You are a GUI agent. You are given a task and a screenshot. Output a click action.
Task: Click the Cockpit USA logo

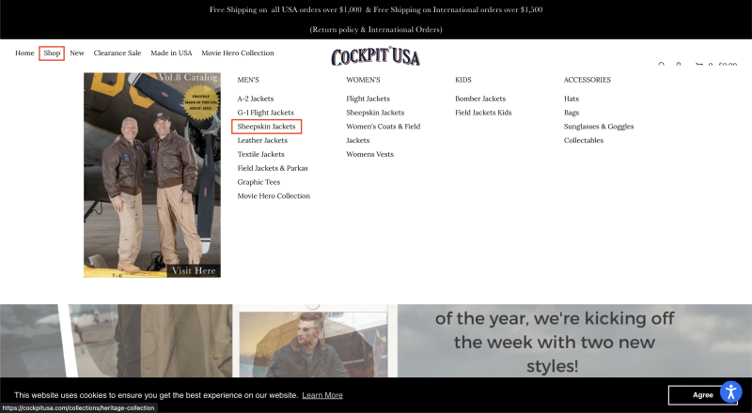375,56
